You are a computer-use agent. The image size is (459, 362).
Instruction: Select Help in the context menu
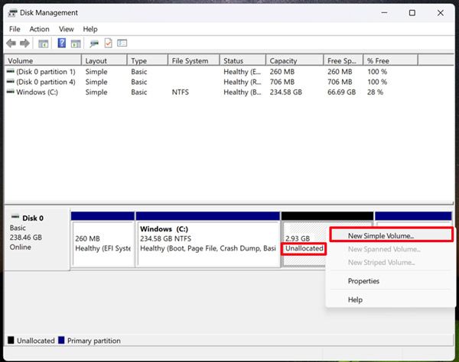[392, 300]
